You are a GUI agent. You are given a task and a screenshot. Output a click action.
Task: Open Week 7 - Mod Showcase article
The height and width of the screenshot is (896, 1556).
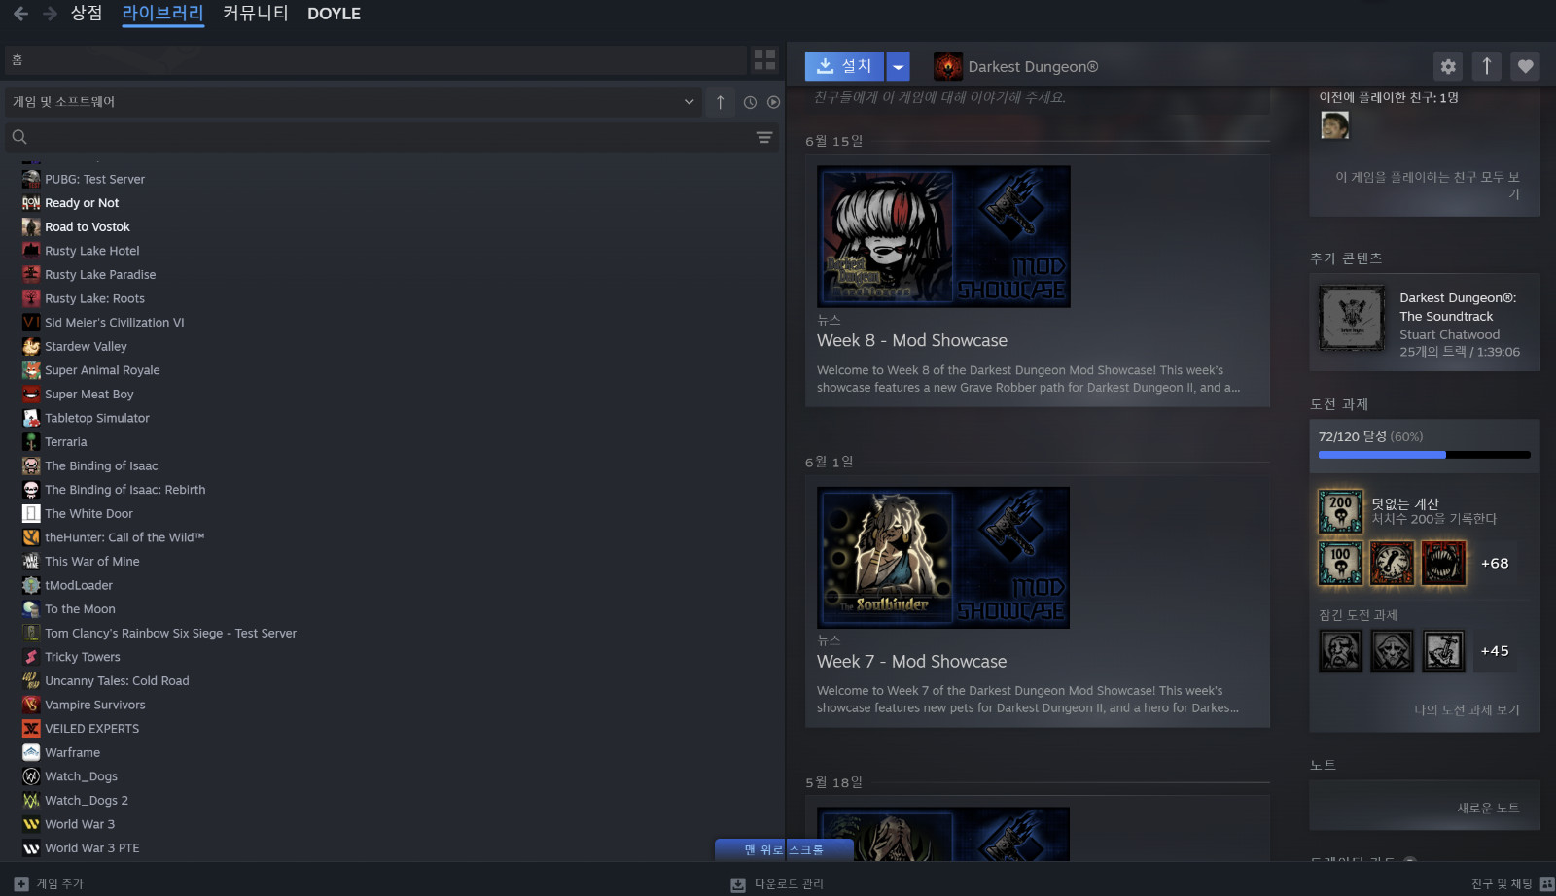pos(912,661)
